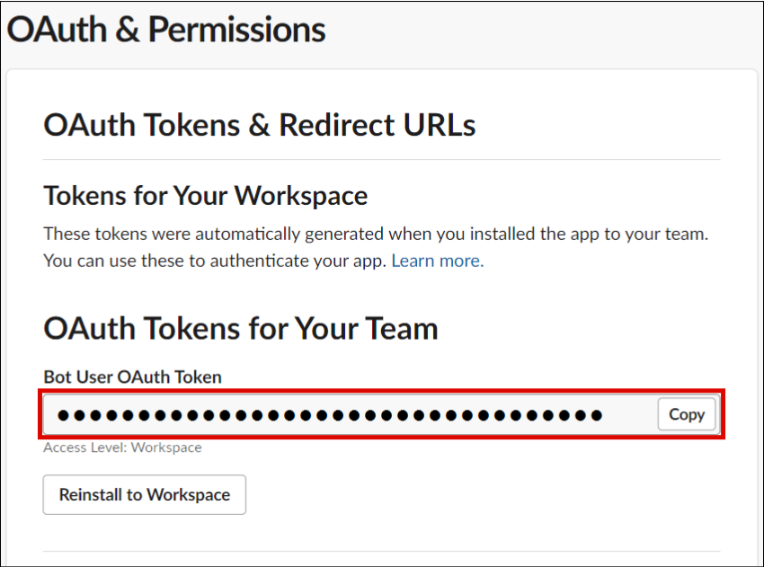Click the divider below the Reinstall button
Image resolution: width=764 pixels, height=567 pixels.
tap(382, 551)
